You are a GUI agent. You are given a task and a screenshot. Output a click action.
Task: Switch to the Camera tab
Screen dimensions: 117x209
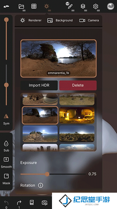coord(89,20)
